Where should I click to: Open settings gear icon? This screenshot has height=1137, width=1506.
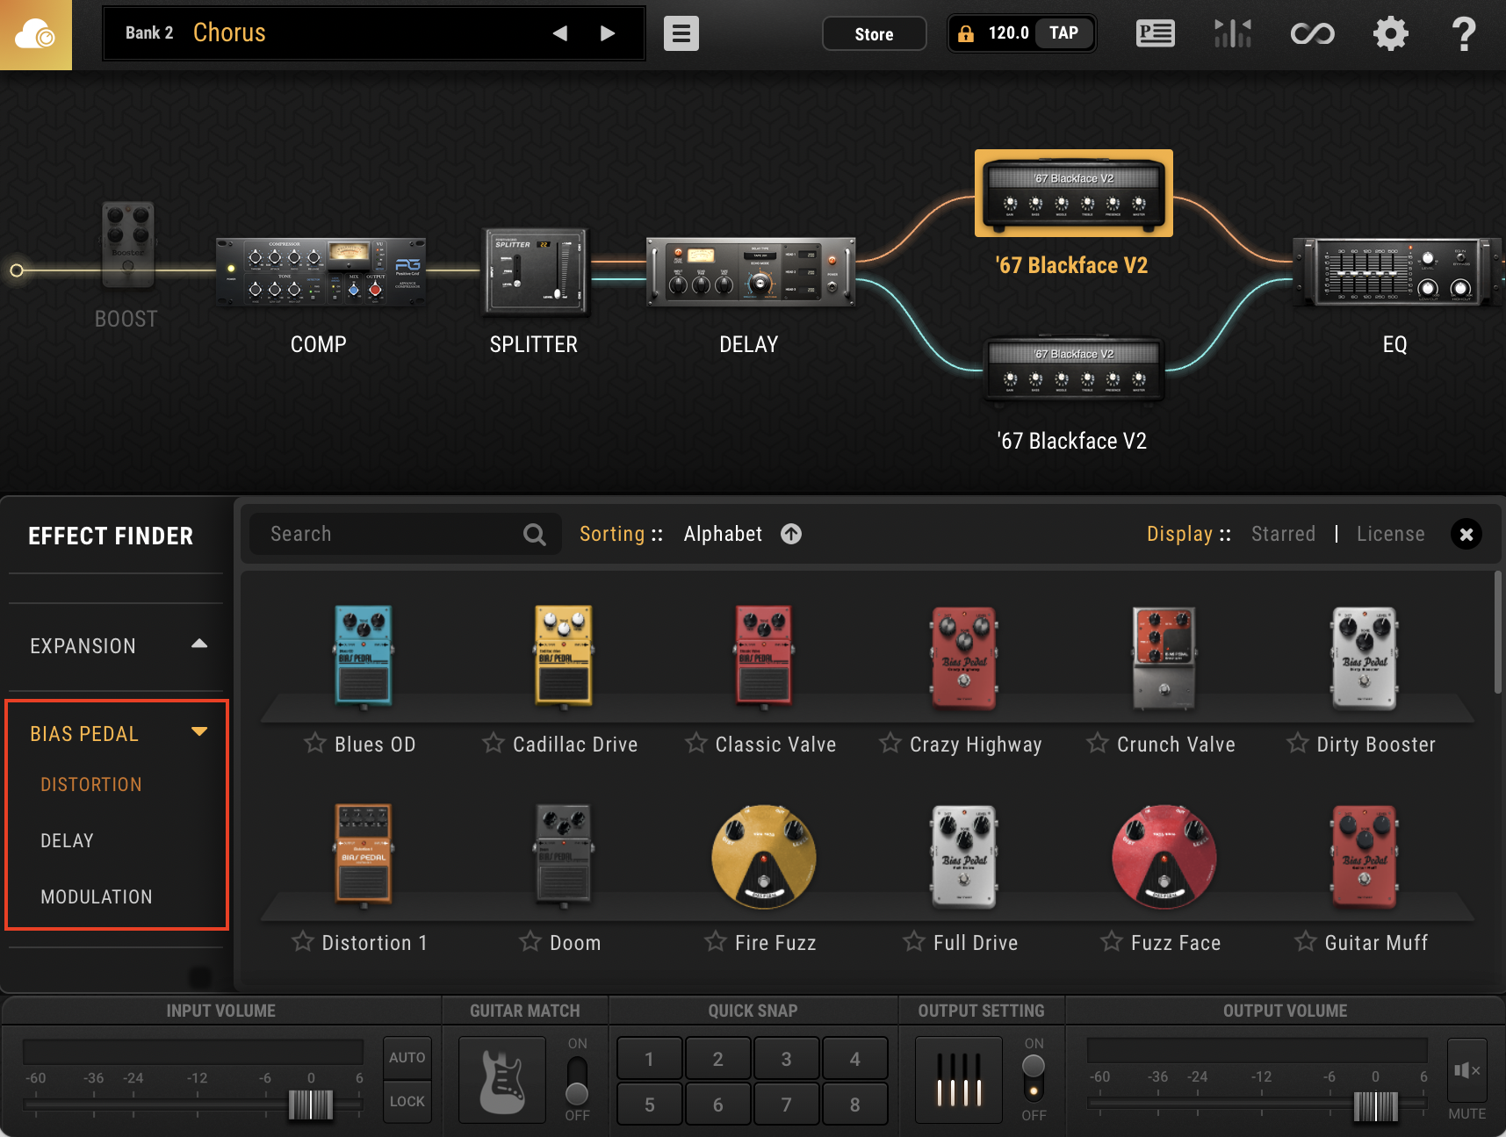[x=1390, y=34]
